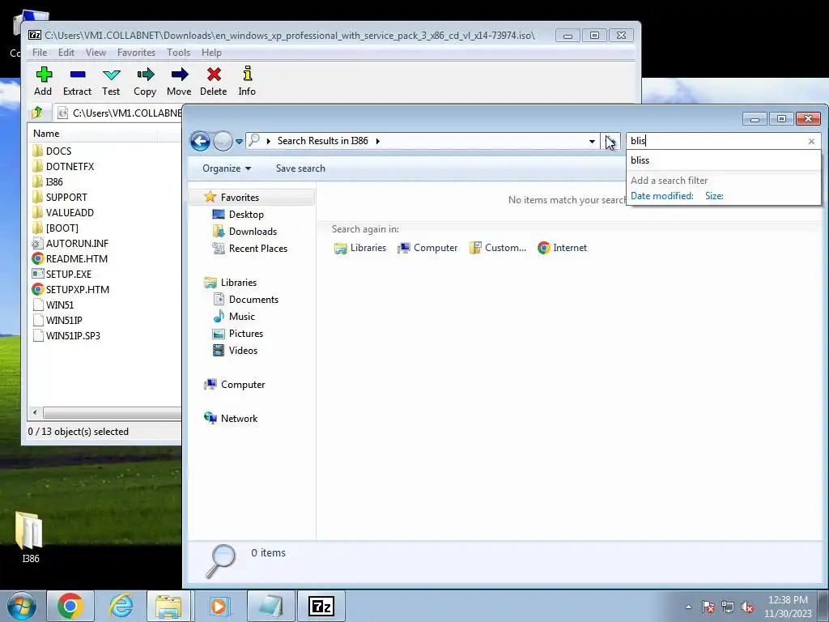Open the View menu in 7-Zip
This screenshot has height=622, width=829.
pyautogui.click(x=96, y=53)
